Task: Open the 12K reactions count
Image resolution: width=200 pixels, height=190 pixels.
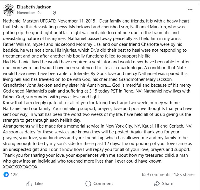Action: coord(14,175)
